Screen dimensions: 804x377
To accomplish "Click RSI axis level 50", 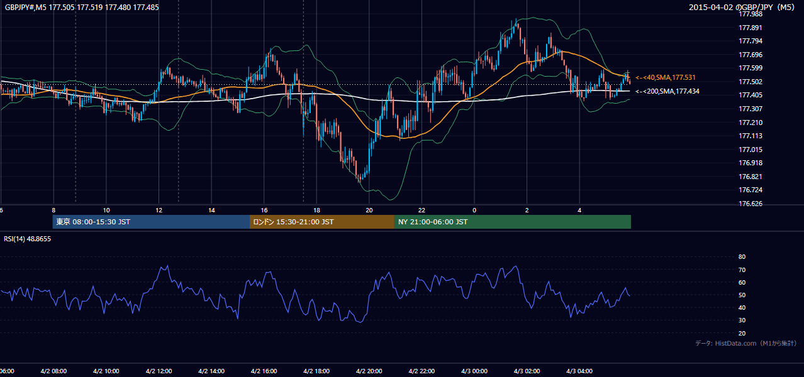I will click(742, 295).
